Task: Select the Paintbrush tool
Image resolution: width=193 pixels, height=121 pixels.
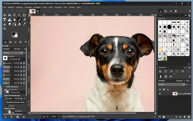Action: coord(19,20)
